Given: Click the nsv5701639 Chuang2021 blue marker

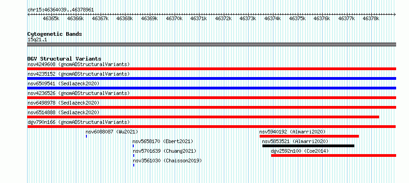Looking at the screenshot, I should click(134, 155).
